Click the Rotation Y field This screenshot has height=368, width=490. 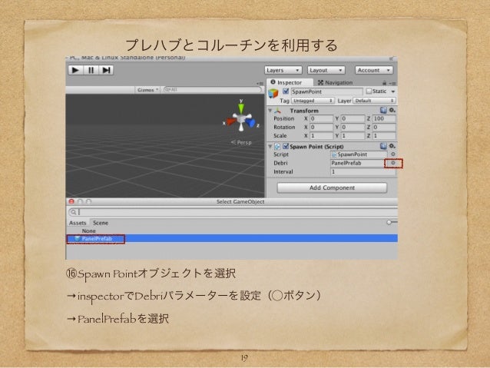coord(353,128)
